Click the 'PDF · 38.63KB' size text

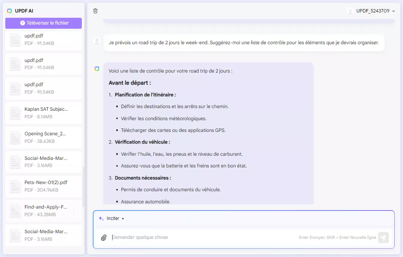[x=39, y=141]
